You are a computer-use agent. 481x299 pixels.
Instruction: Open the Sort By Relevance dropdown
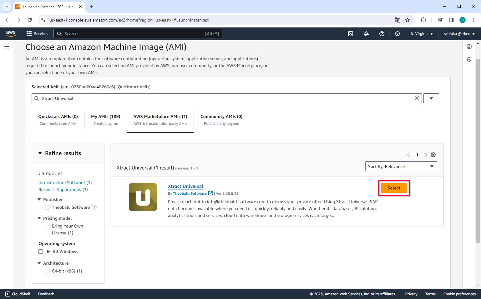401,166
